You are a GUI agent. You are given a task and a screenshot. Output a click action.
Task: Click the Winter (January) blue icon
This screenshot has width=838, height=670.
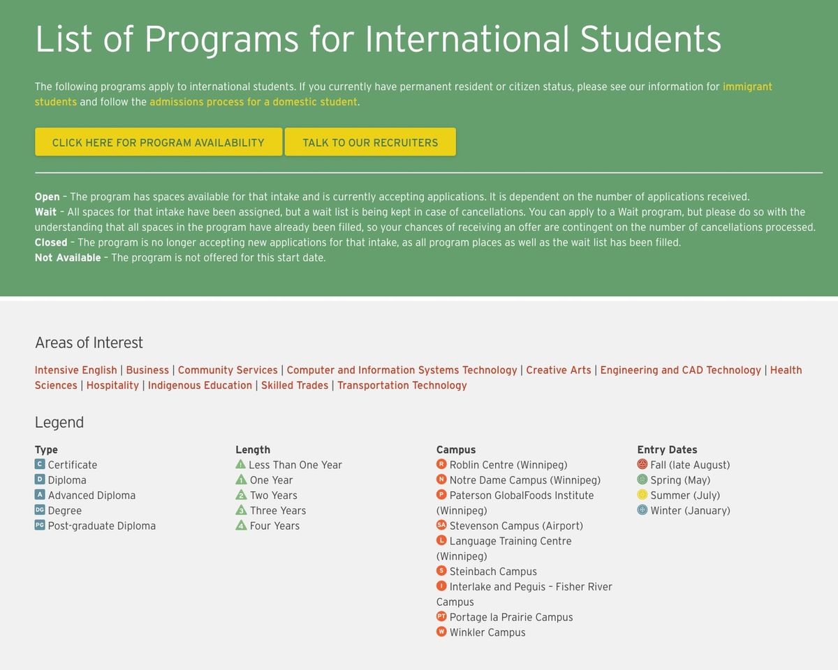642,510
